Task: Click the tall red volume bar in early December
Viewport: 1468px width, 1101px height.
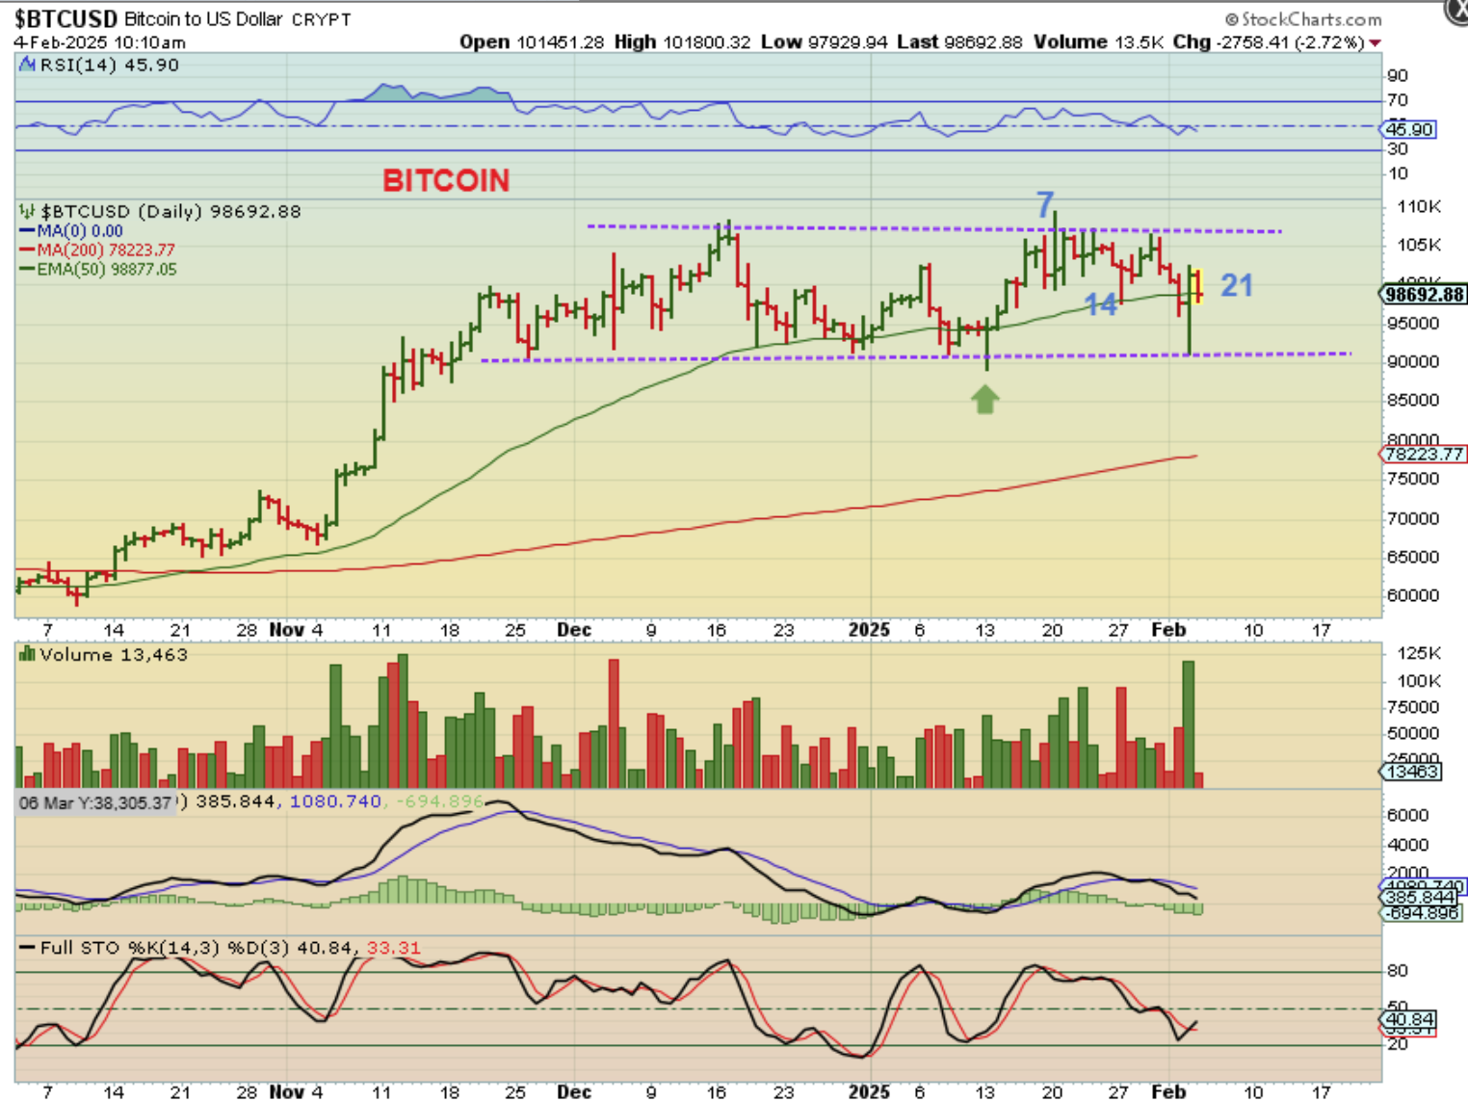Action: 614,723
